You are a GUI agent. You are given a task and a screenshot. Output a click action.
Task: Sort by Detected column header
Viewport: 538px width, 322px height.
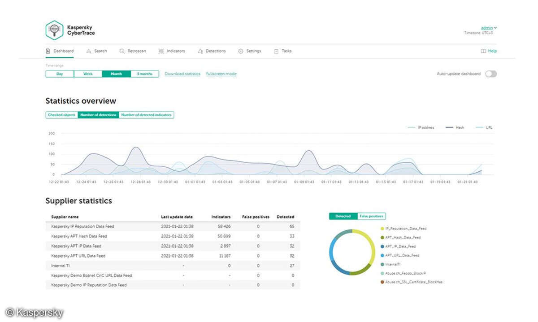tap(286, 217)
